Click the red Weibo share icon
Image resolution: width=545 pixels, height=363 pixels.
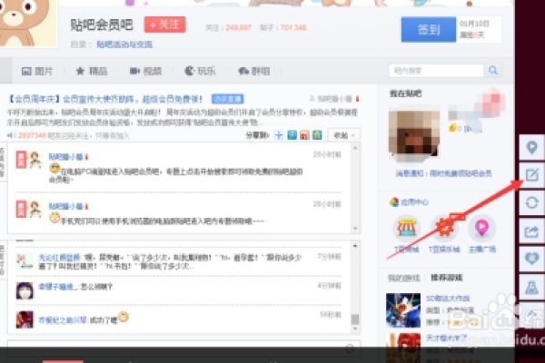304,135
